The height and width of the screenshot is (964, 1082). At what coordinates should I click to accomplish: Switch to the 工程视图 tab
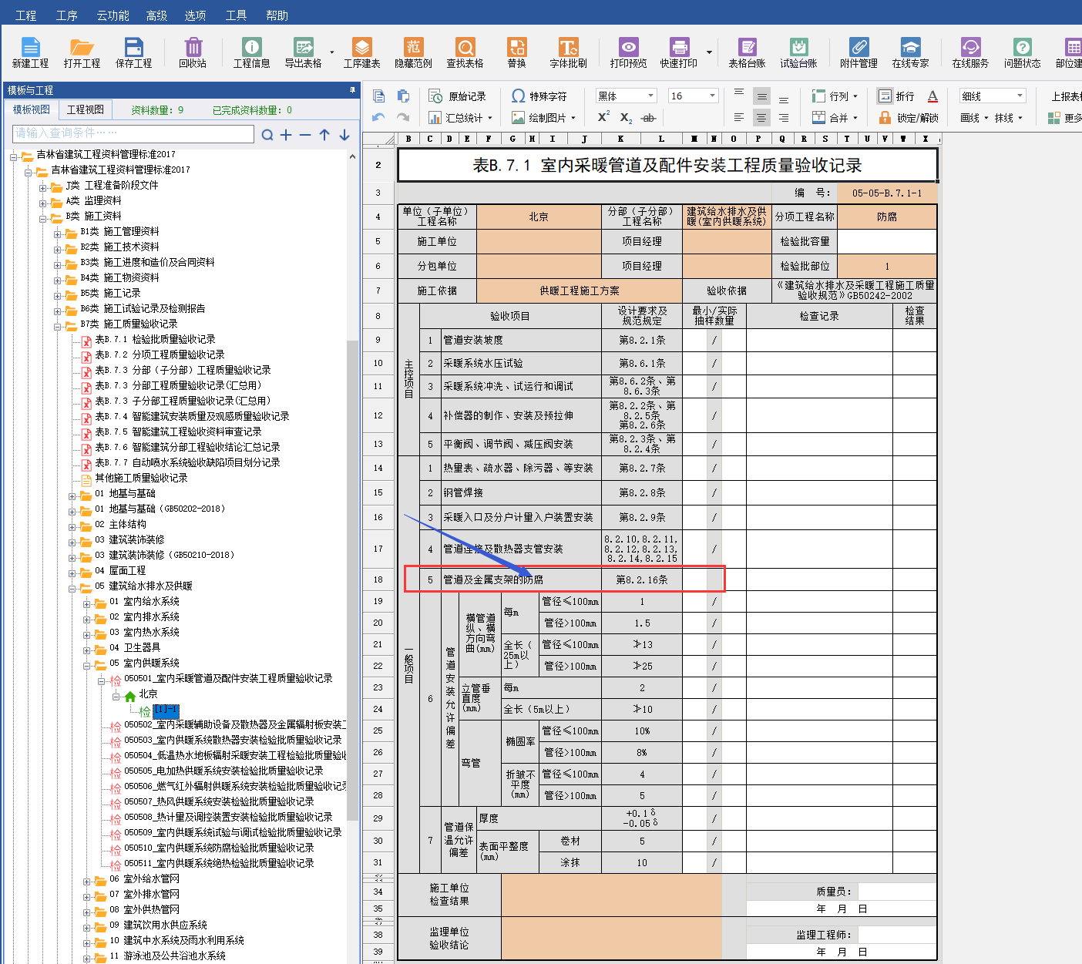pos(86,109)
